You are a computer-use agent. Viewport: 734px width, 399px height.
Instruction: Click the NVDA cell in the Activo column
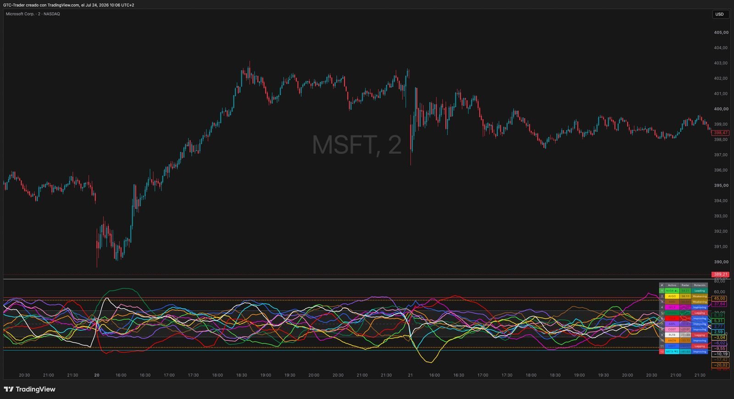click(x=672, y=291)
